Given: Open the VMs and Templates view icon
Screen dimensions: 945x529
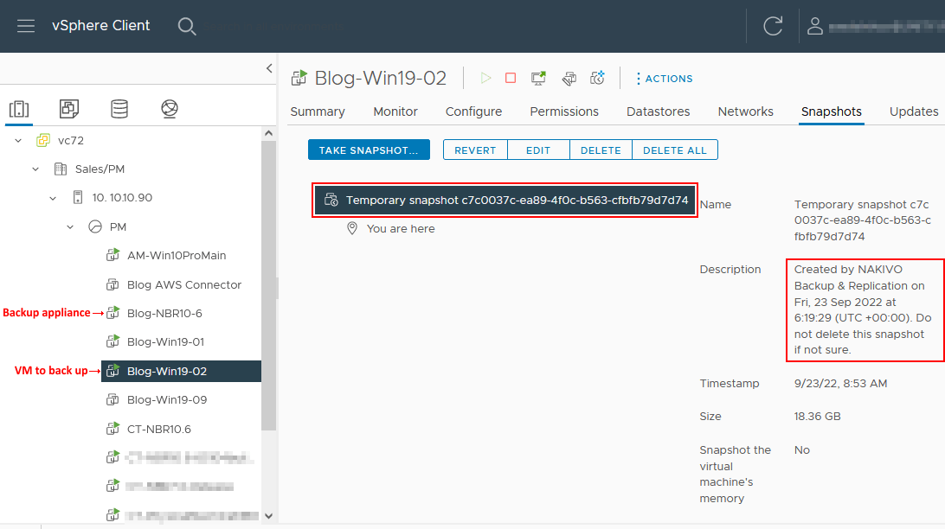Looking at the screenshot, I should 69,109.
